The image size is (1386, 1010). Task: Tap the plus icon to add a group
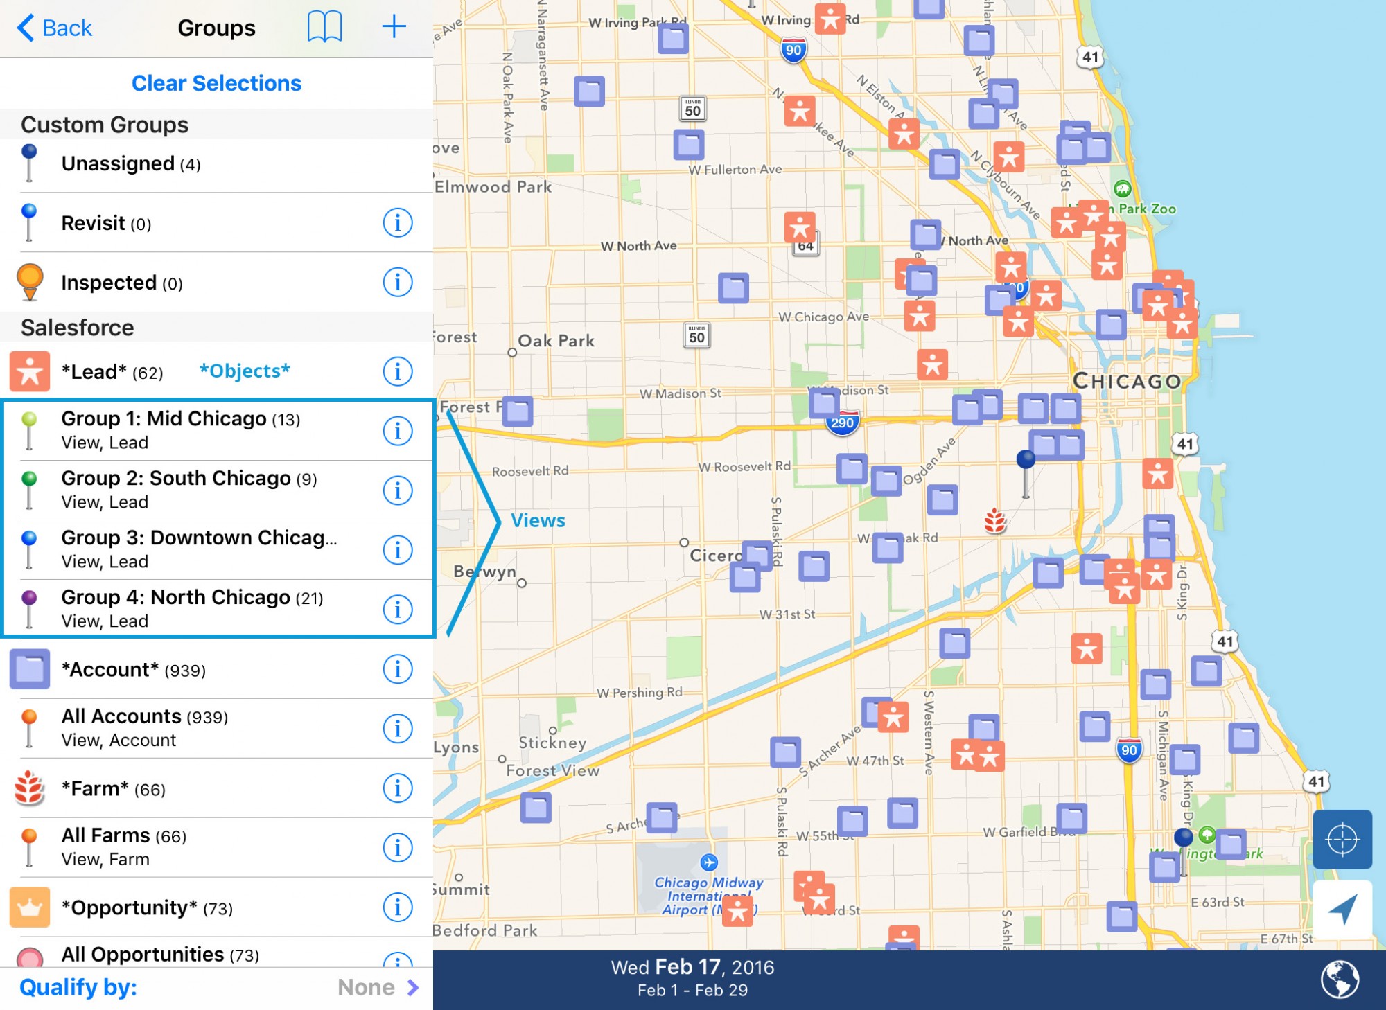(x=393, y=27)
